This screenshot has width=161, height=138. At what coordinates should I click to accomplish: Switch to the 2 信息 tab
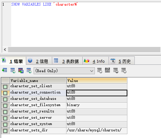pos(39,61)
